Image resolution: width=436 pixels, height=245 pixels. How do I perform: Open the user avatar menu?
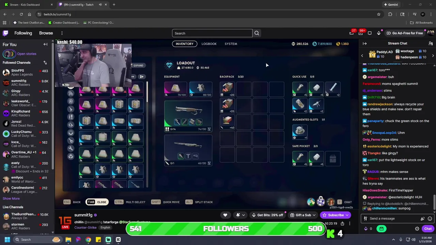[x=431, y=33]
